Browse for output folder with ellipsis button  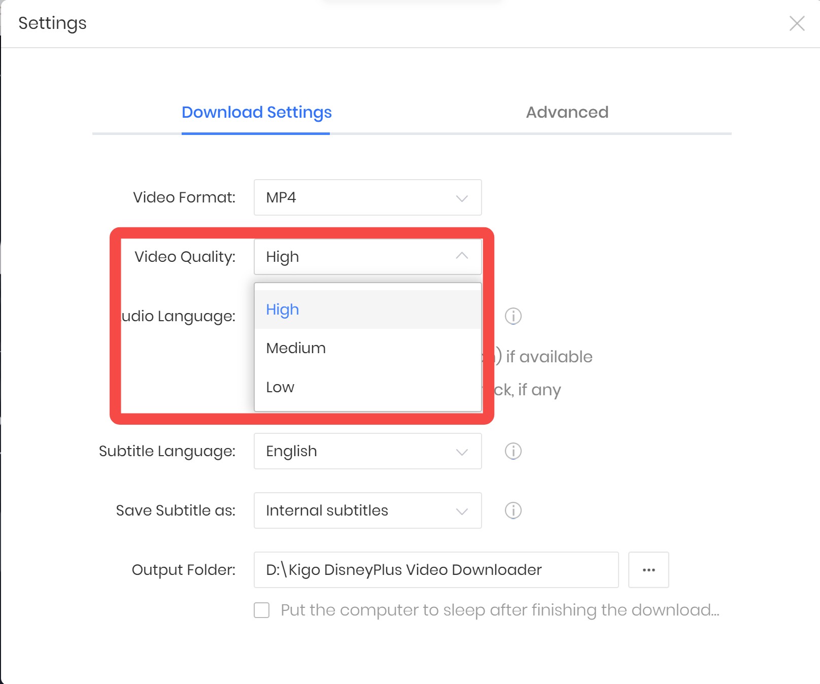point(648,570)
